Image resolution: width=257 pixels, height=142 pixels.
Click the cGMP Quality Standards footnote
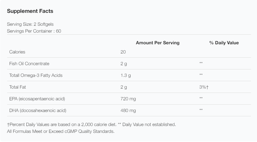(x=60, y=131)
